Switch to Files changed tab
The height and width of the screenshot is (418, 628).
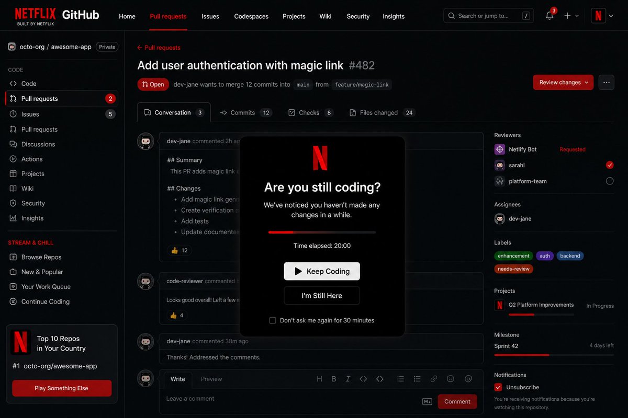tap(382, 112)
